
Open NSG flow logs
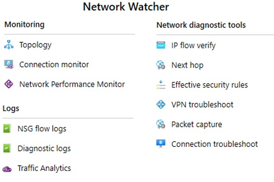pyautogui.click(x=42, y=129)
